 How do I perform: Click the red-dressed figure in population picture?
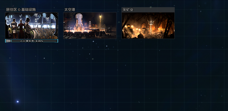coord(21,29)
